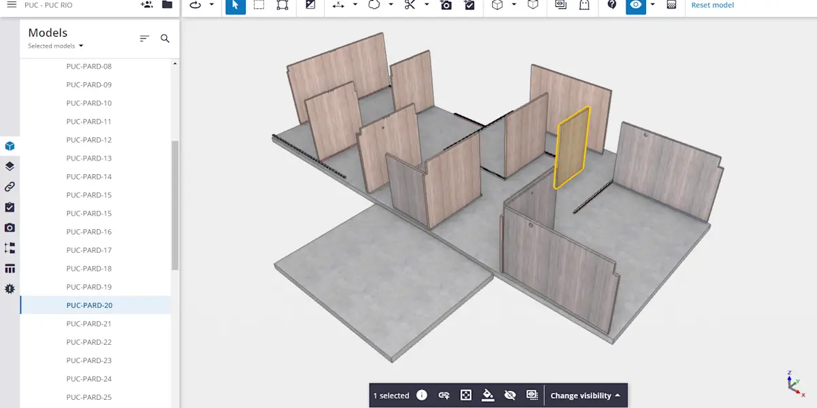Select PUC-PARD-20 in the models list

click(x=89, y=305)
